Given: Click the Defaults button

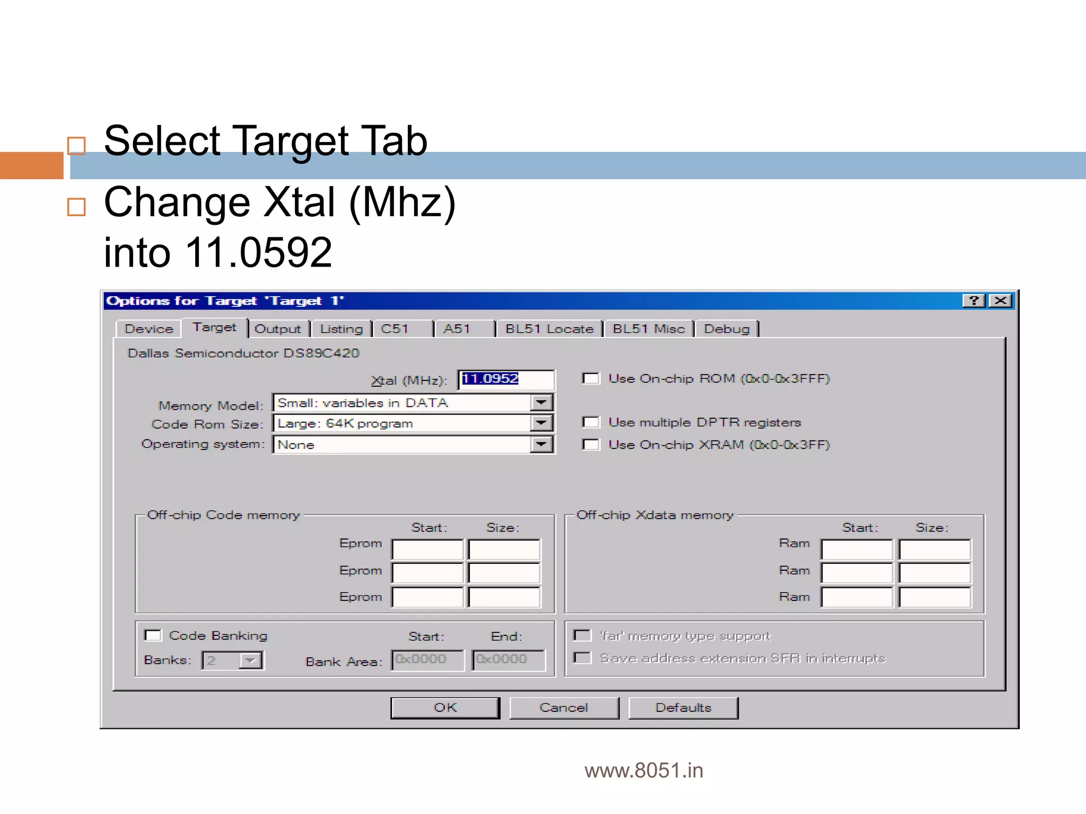Looking at the screenshot, I should pos(683,708).
